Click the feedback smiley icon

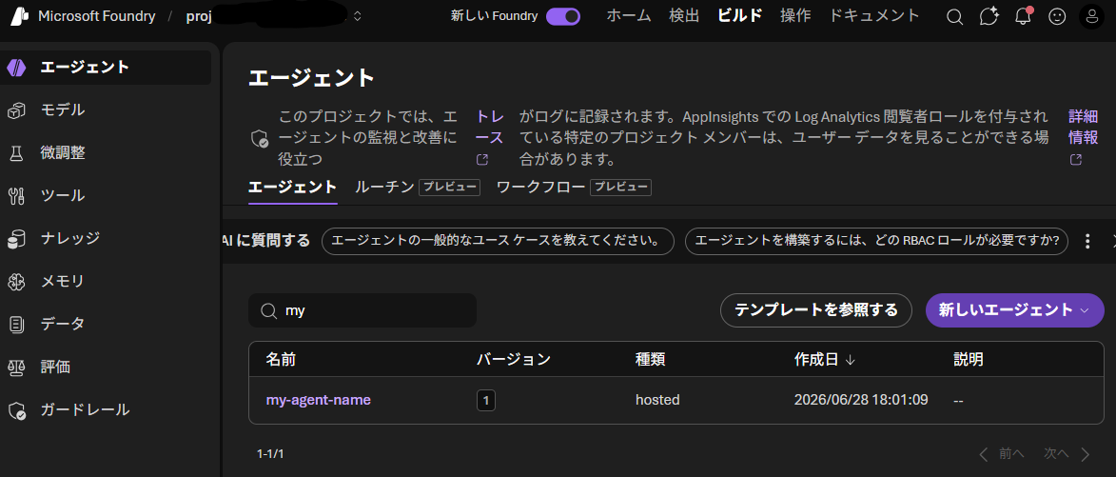[x=1058, y=16]
